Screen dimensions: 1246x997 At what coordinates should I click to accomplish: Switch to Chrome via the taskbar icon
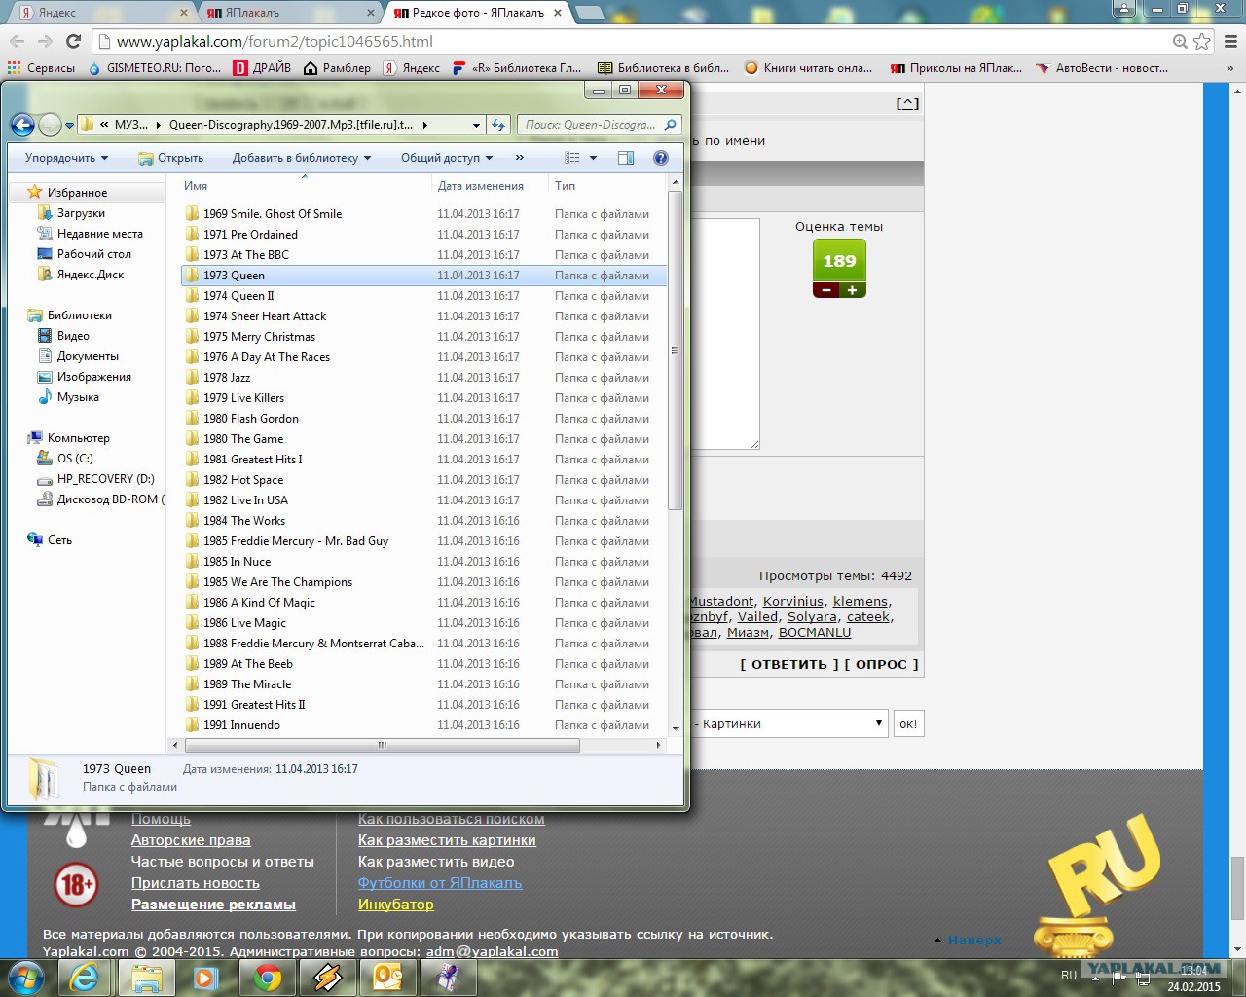[x=267, y=978]
